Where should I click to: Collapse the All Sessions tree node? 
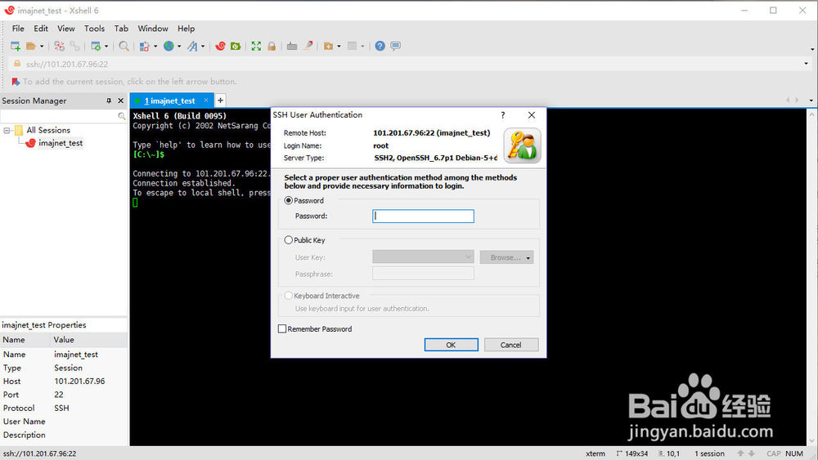point(7,130)
